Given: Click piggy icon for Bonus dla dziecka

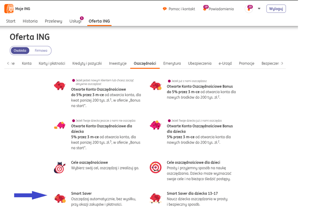Looking at the screenshot, I should click(x=156, y=125).
